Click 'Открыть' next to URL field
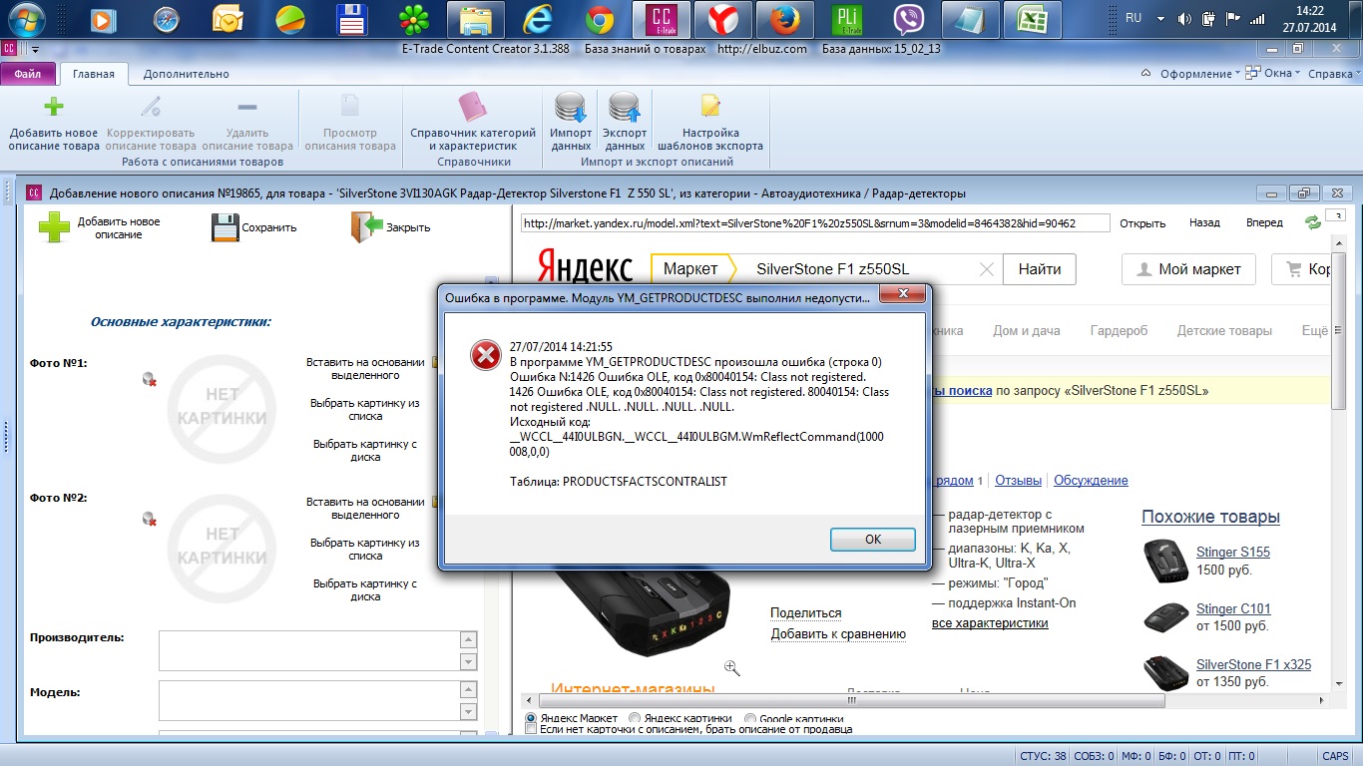The image size is (1363, 766). click(1142, 223)
